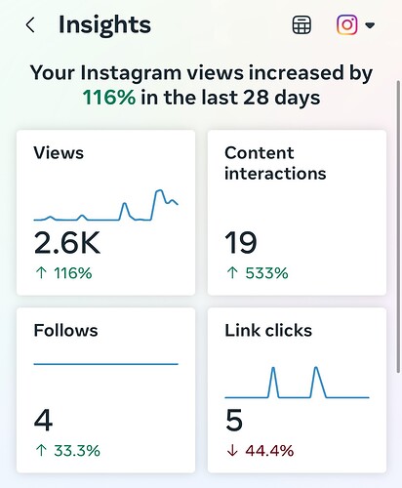402x488 pixels.
Task: Click the Instagram logo icon
Action: 347,24
